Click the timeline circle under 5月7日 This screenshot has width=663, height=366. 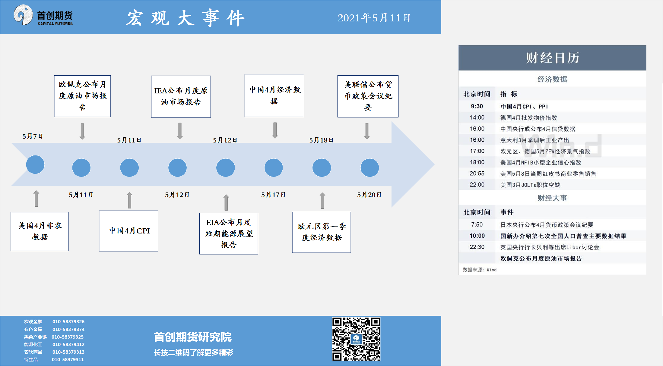[35, 164]
